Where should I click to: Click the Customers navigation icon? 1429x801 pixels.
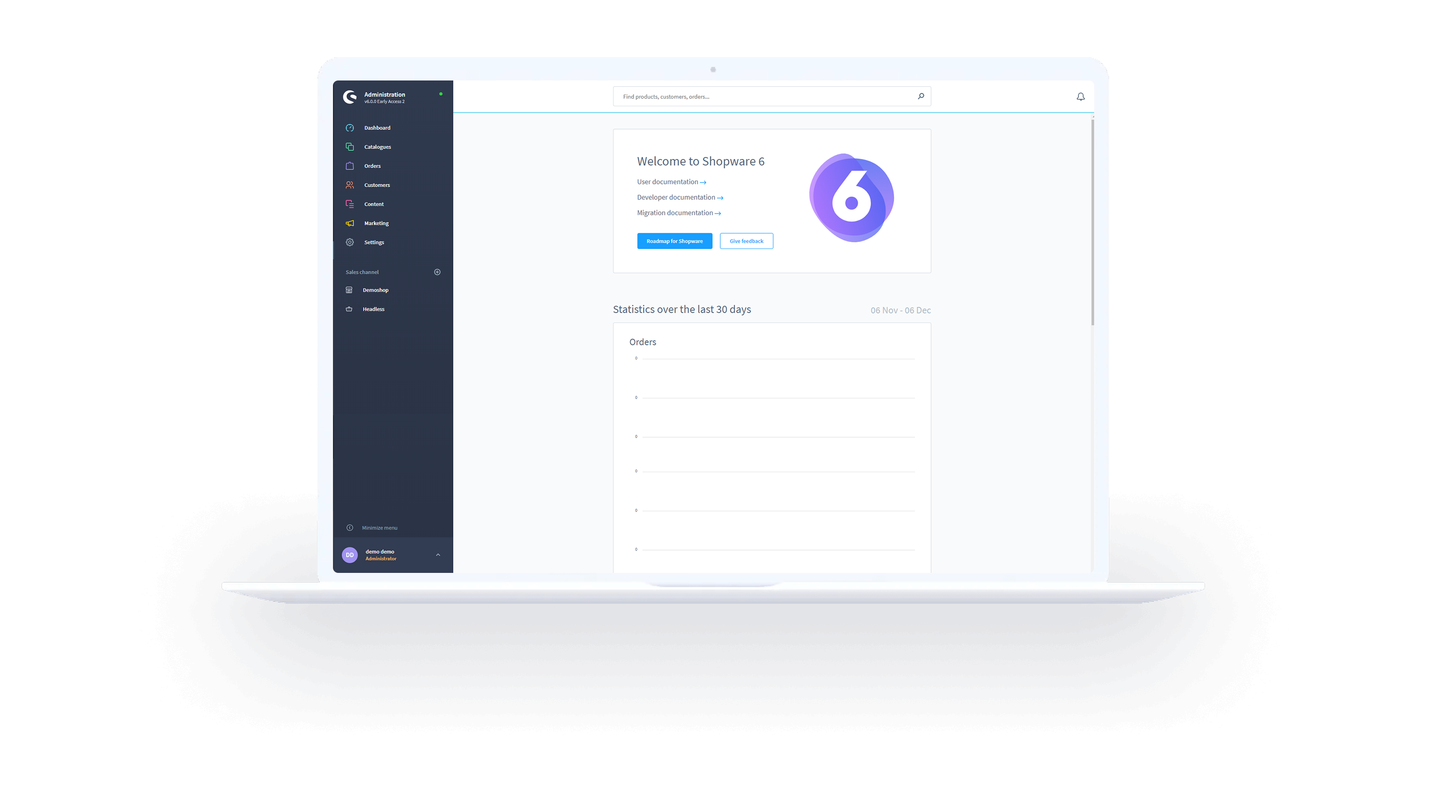click(351, 185)
